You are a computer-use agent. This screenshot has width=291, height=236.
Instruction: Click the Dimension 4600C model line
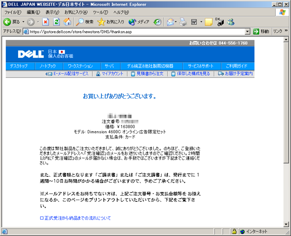coord(120,132)
